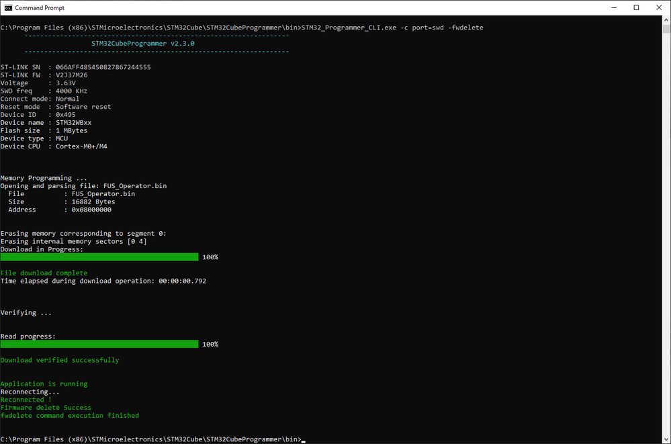
Task: Select the ST-LINK SN serial number line
Action: [76, 67]
